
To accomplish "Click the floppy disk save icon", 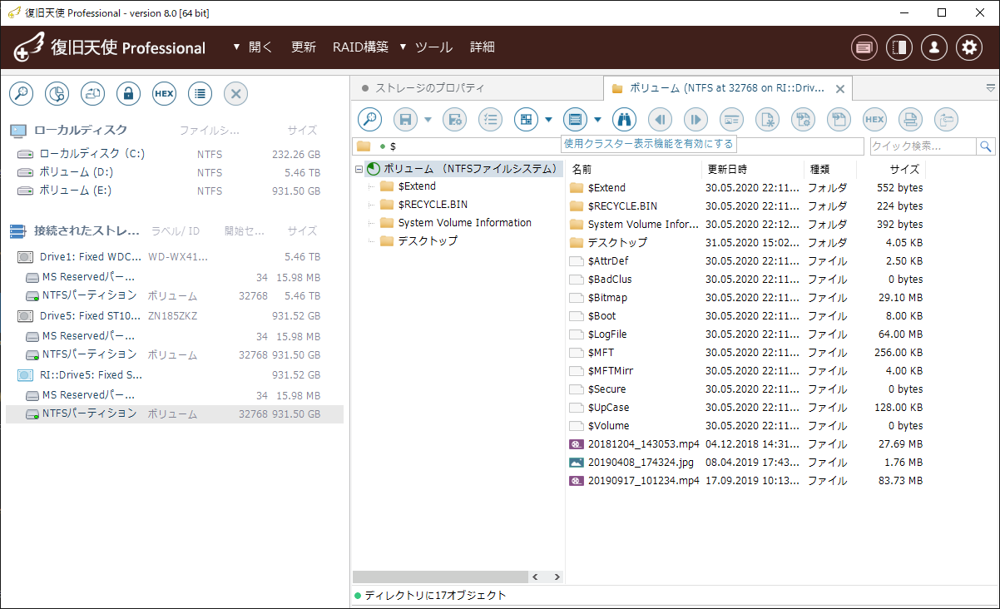I will 405,119.
